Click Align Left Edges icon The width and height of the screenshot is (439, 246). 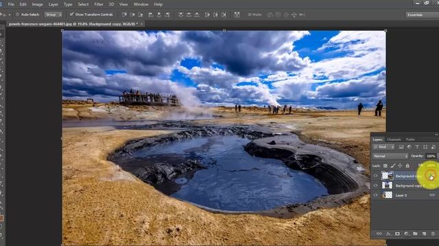pyautogui.click(x=151, y=14)
